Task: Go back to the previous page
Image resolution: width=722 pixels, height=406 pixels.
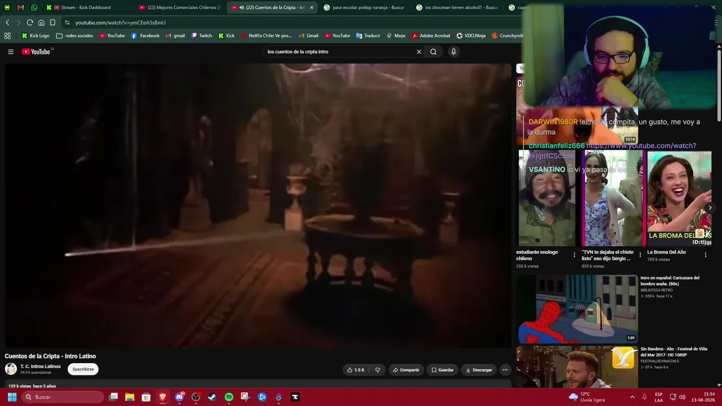Action: tap(7, 23)
